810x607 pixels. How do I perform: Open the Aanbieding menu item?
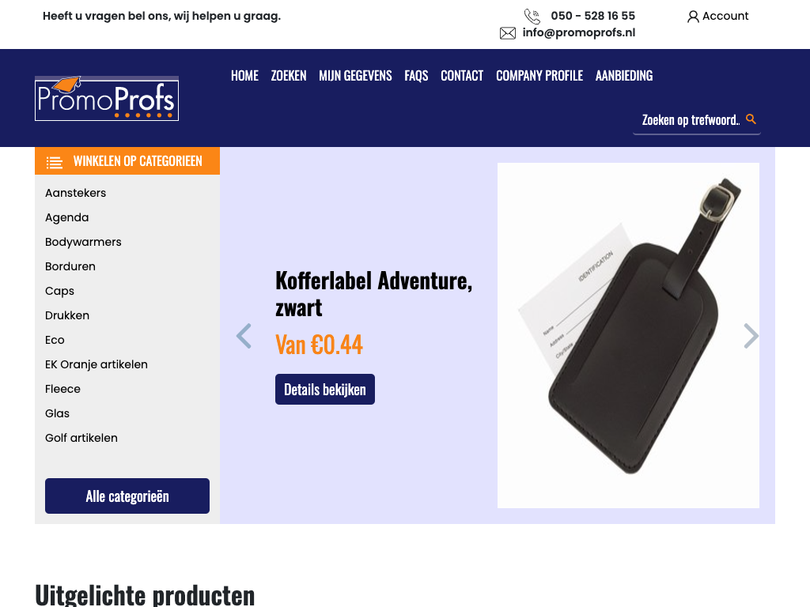(624, 76)
